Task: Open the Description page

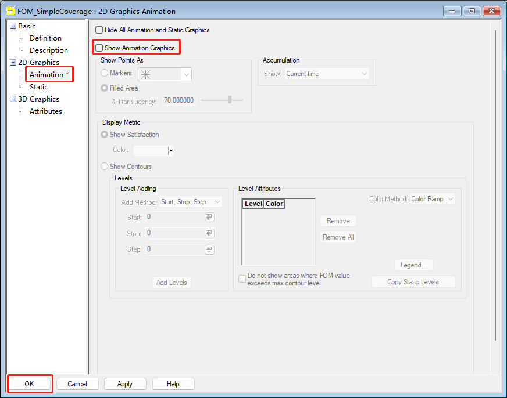Action: (48, 50)
